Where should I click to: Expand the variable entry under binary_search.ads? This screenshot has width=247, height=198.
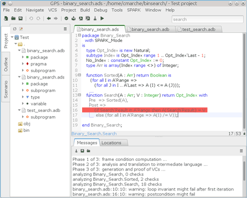(23, 103)
